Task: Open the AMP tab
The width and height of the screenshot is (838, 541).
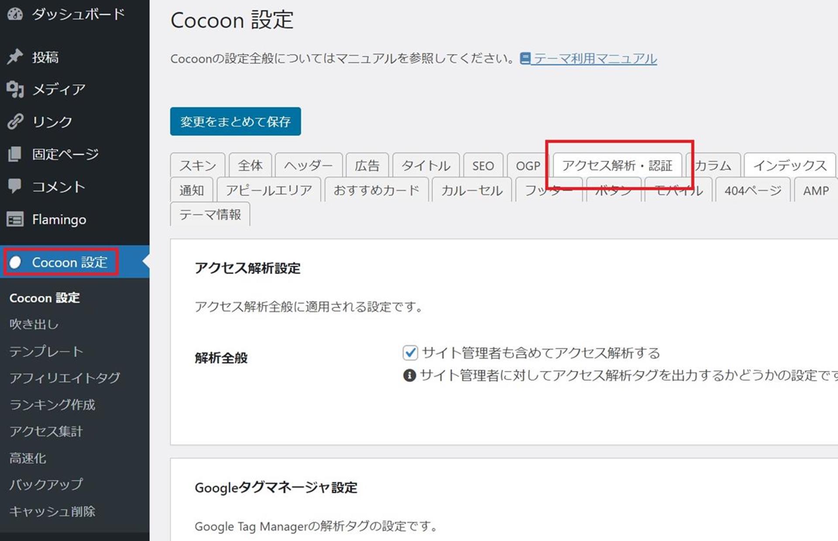Action: (815, 191)
